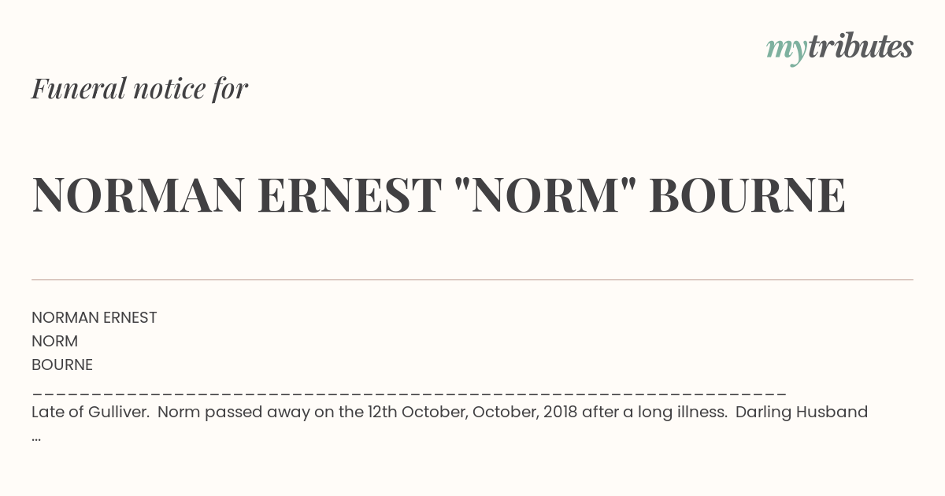
Task: Click the green "my" part of logo
Action: [x=787, y=50]
